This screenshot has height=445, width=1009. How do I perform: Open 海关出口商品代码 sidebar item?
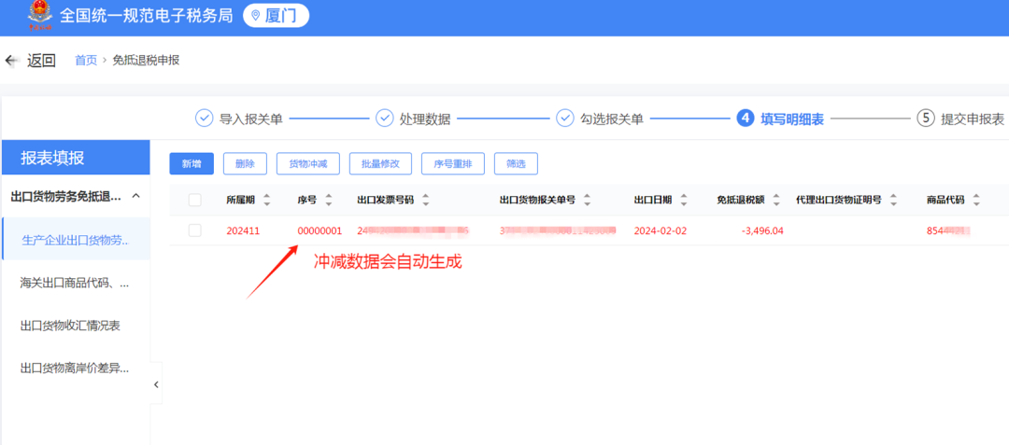coord(76,282)
